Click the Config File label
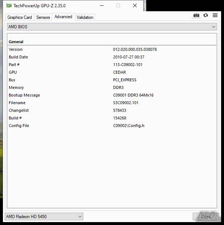 [19, 126]
